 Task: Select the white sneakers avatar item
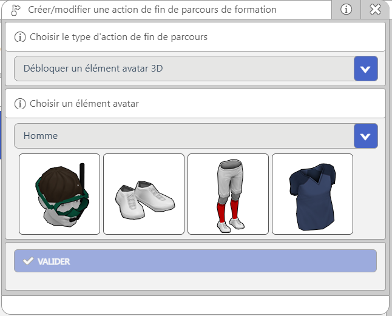[x=144, y=194]
